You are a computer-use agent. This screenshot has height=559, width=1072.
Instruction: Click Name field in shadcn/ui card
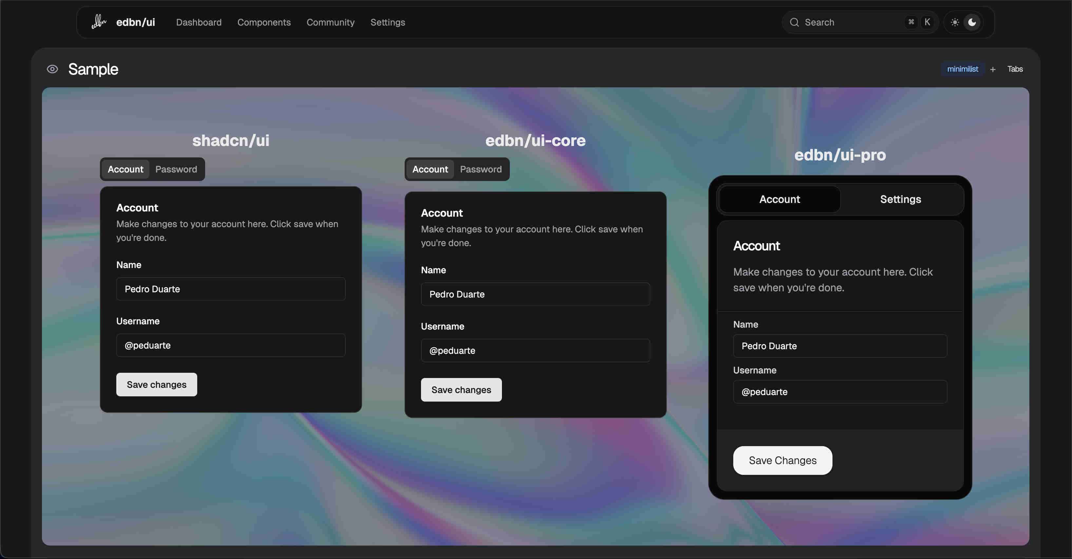(x=231, y=289)
